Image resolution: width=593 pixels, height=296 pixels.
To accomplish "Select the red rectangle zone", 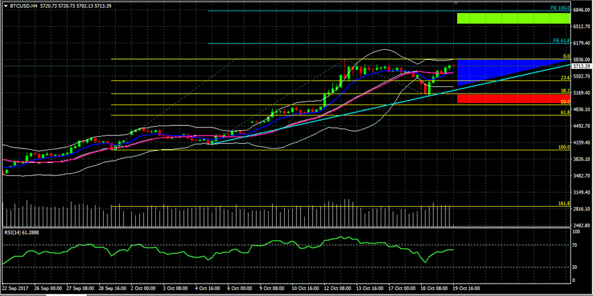I will point(514,98).
